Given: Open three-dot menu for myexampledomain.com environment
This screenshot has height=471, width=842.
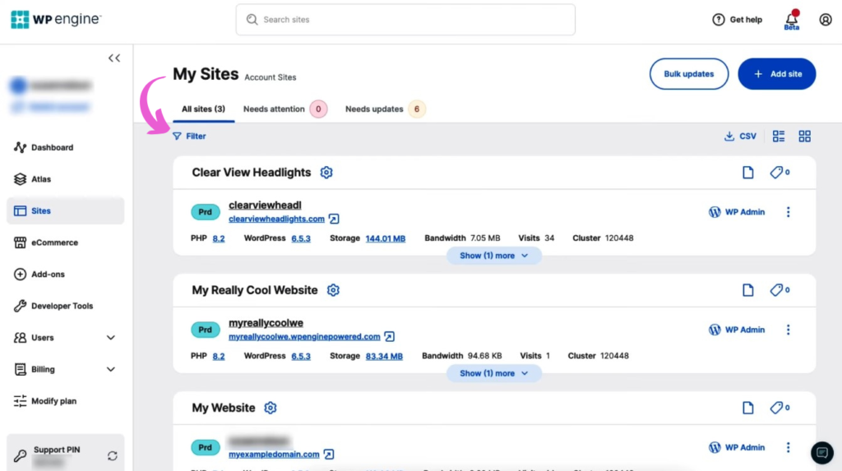Looking at the screenshot, I should tap(789, 447).
